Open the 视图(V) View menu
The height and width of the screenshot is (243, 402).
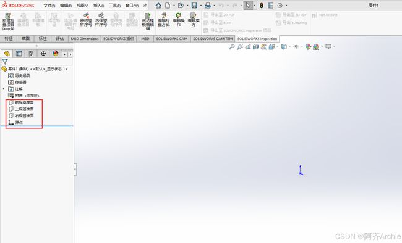[x=82, y=6]
